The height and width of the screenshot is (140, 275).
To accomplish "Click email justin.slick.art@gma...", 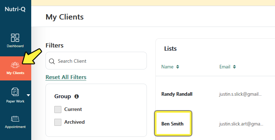I will pyautogui.click(x=241, y=124).
